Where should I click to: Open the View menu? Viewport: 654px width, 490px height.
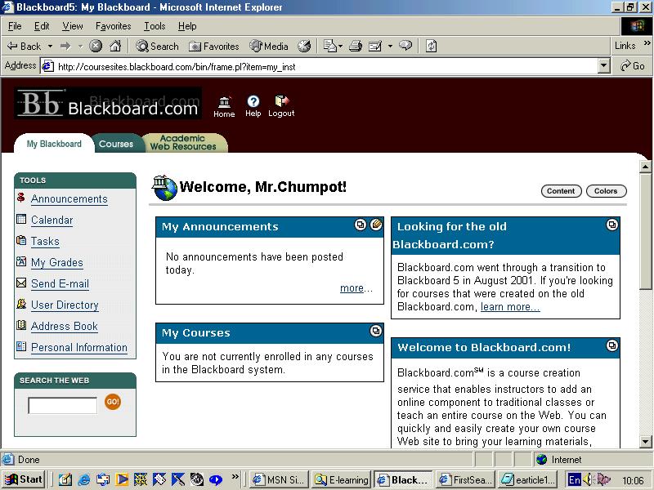pos(73,26)
